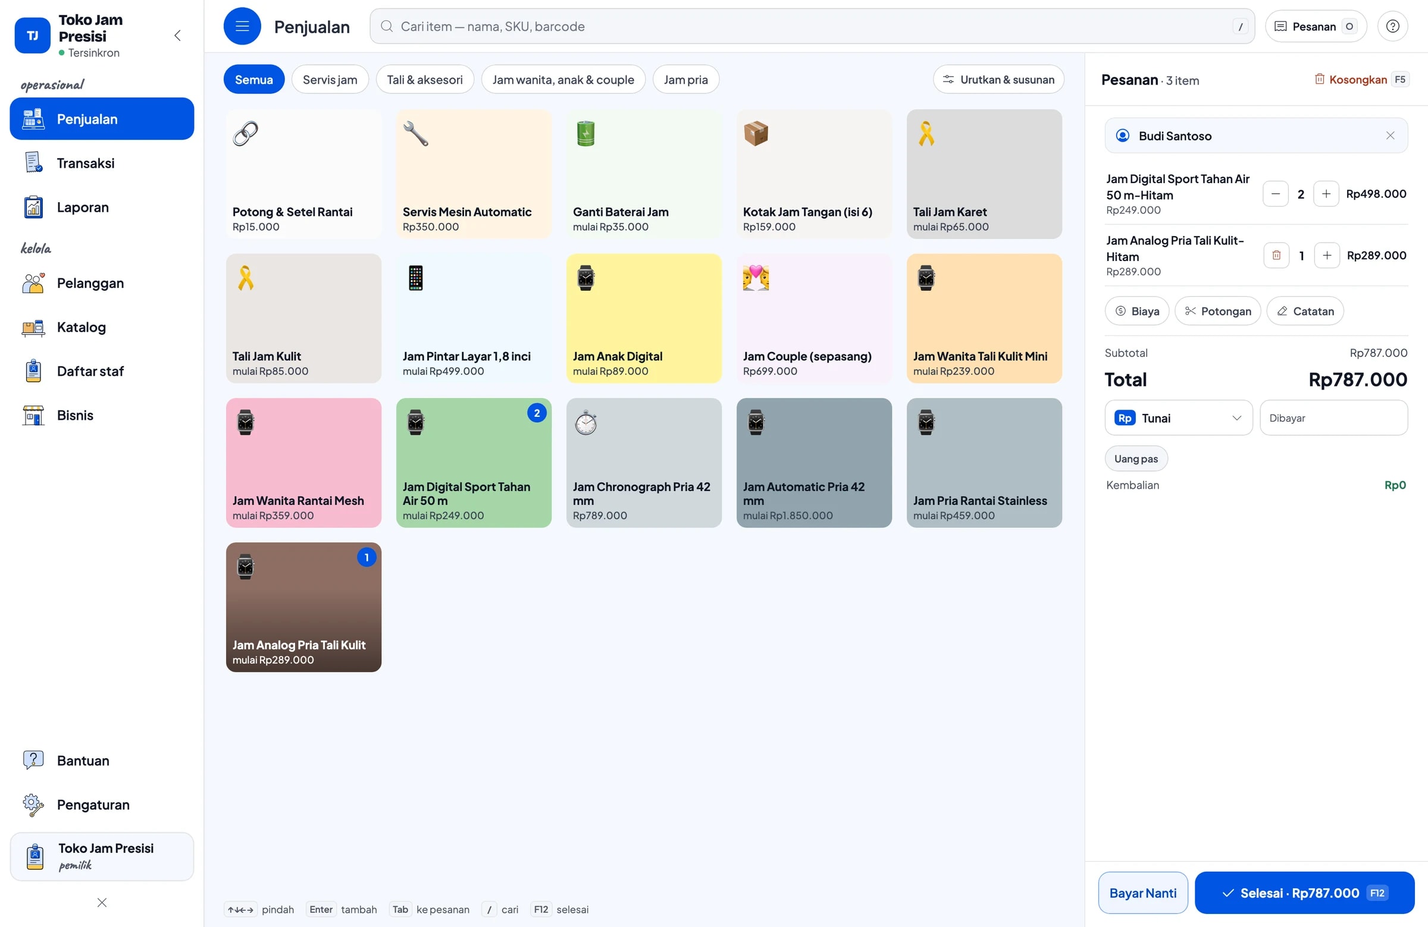Choose Uang pas exact amount
1428x927 pixels.
1136,458
